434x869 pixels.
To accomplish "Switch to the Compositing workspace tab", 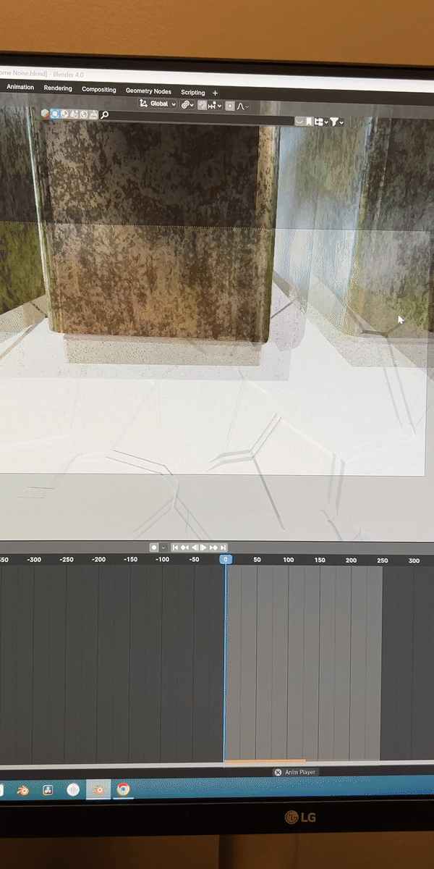I will point(99,90).
